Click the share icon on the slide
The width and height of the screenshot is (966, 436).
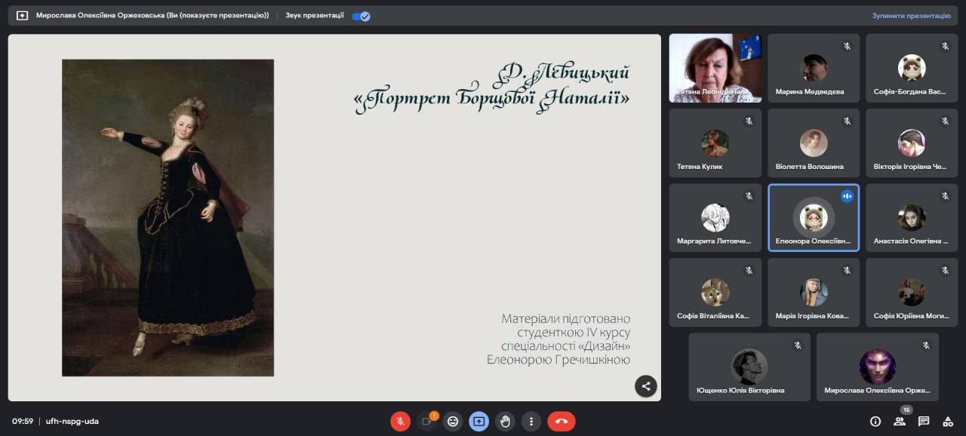click(x=645, y=386)
